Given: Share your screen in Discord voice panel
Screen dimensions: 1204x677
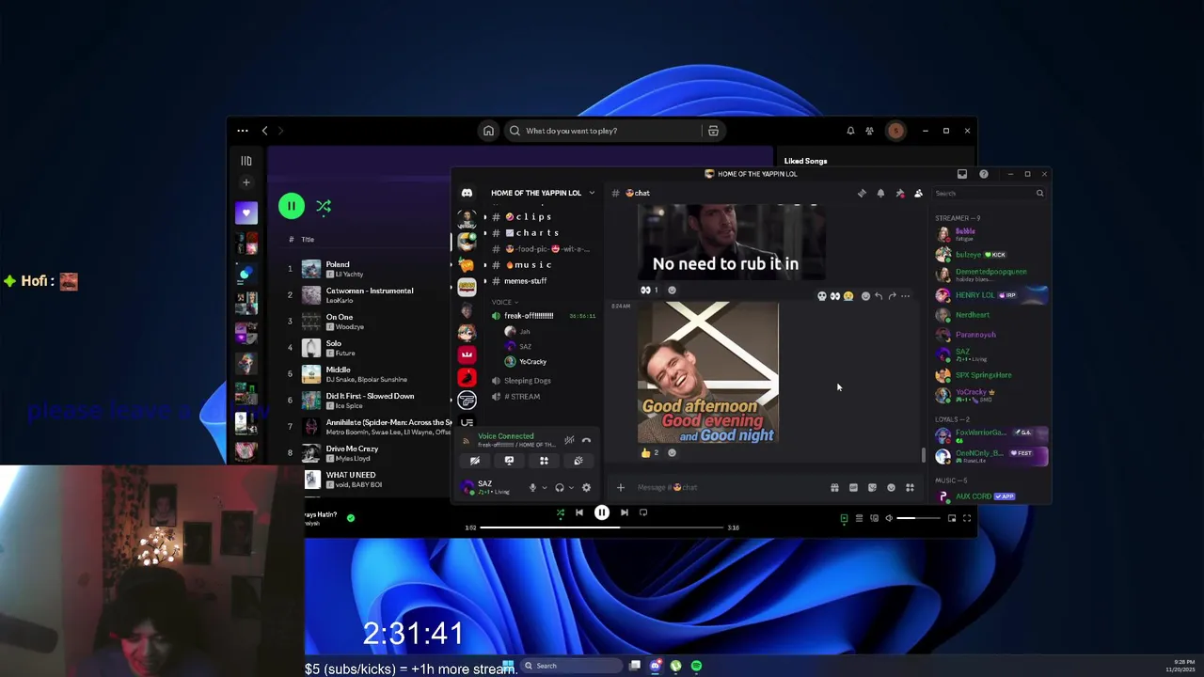Looking at the screenshot, I should (509, 461).
